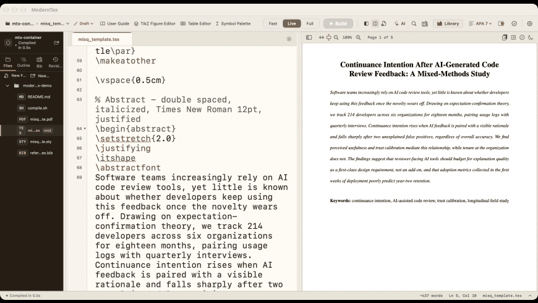The image size is (538, 303).
Task: Open the User Guide
Action: [x=114, y=23]
